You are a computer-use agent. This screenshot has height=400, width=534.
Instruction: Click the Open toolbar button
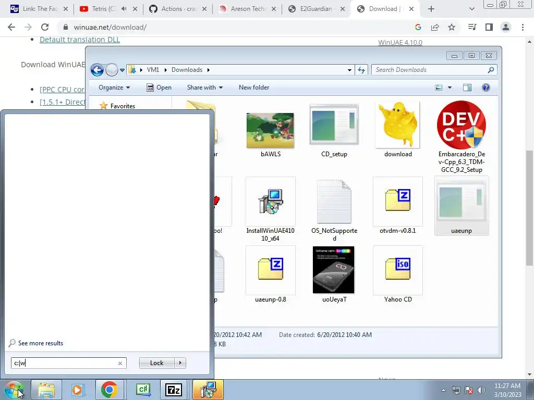pyautogui.click(x=159, y=87)
